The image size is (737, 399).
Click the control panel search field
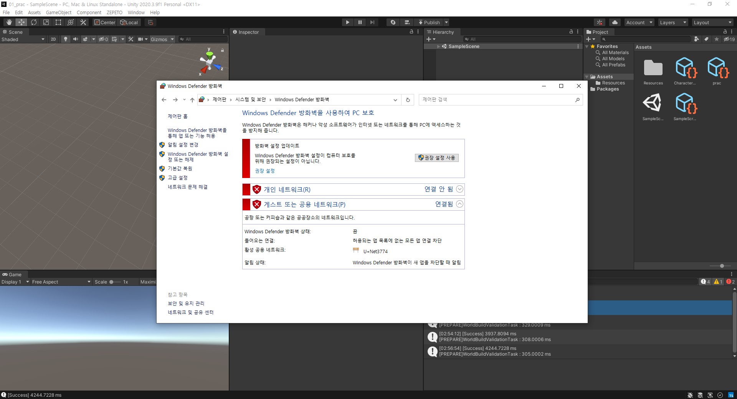[501, 100]
